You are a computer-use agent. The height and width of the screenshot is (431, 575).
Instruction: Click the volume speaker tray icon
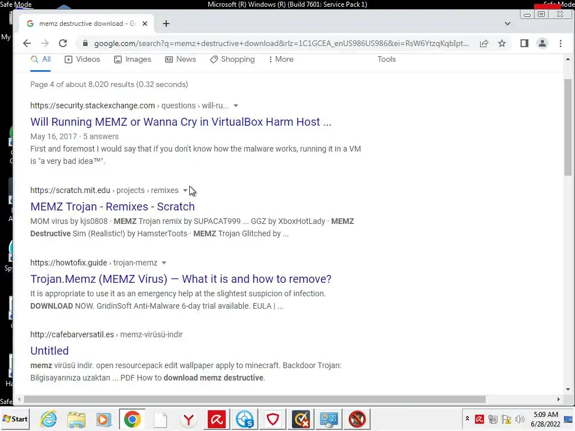point(519,419)
